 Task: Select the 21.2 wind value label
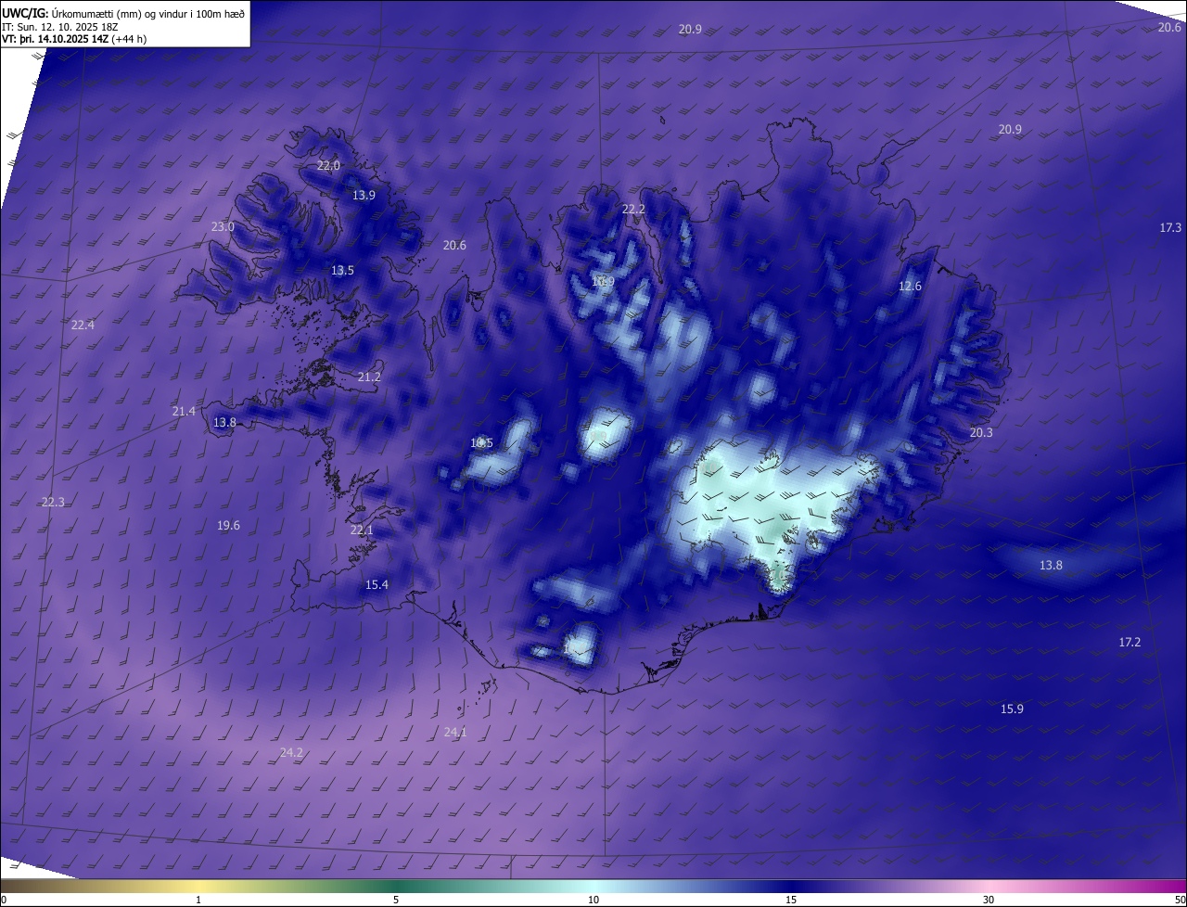pyautogui.click(x=369, y=377)
